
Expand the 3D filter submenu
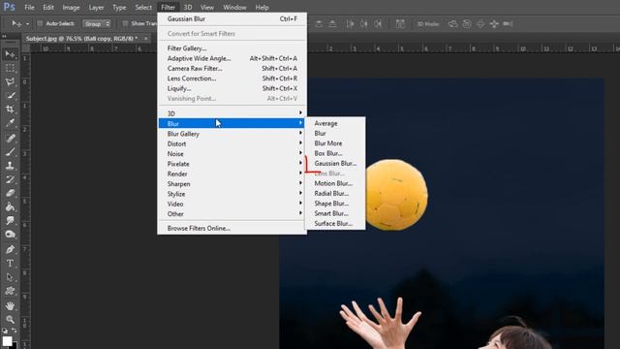tap(232, 113)
